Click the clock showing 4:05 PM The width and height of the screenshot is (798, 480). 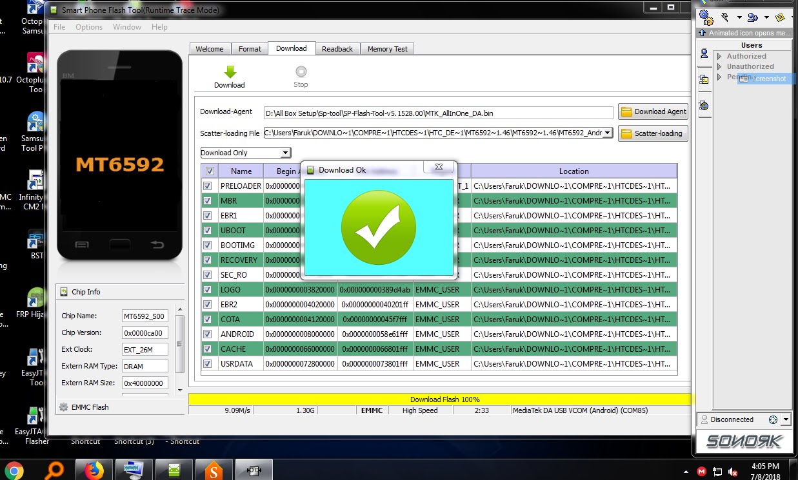(765, 466)
